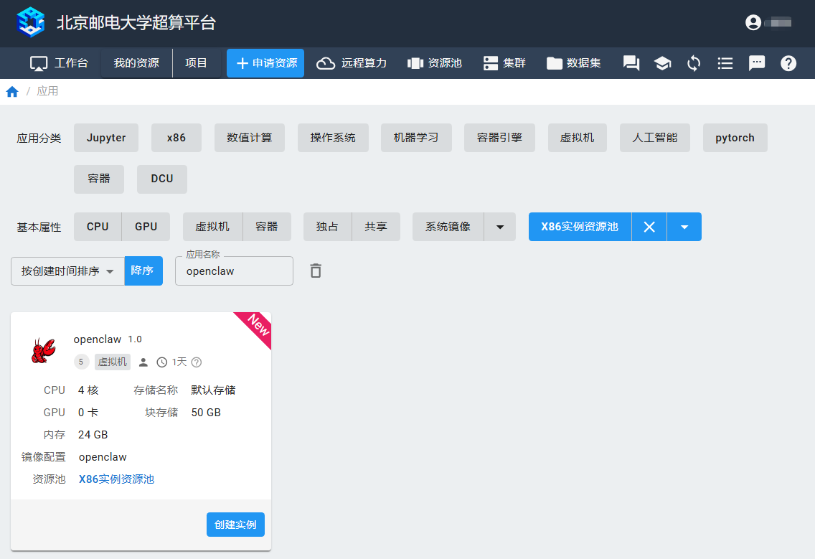815x559 pixels.
Task: Go to home via house icon
Action: (12, 92)
